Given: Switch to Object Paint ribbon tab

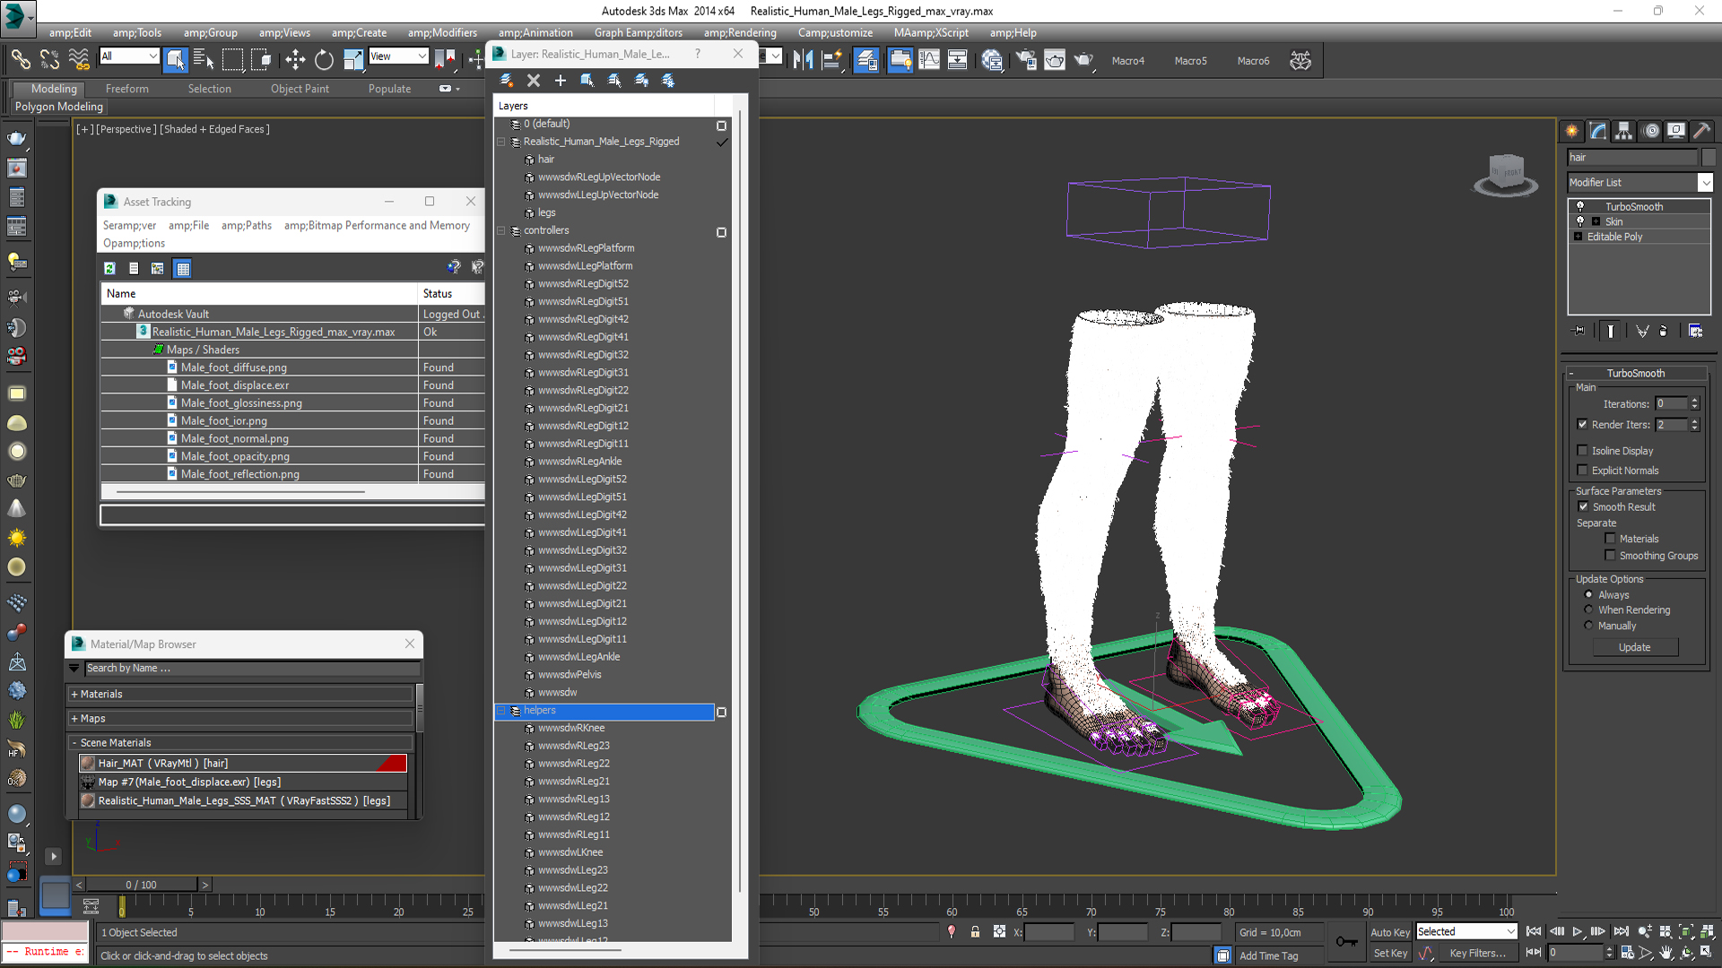Looking at the screenshot, I should [300, 89].
